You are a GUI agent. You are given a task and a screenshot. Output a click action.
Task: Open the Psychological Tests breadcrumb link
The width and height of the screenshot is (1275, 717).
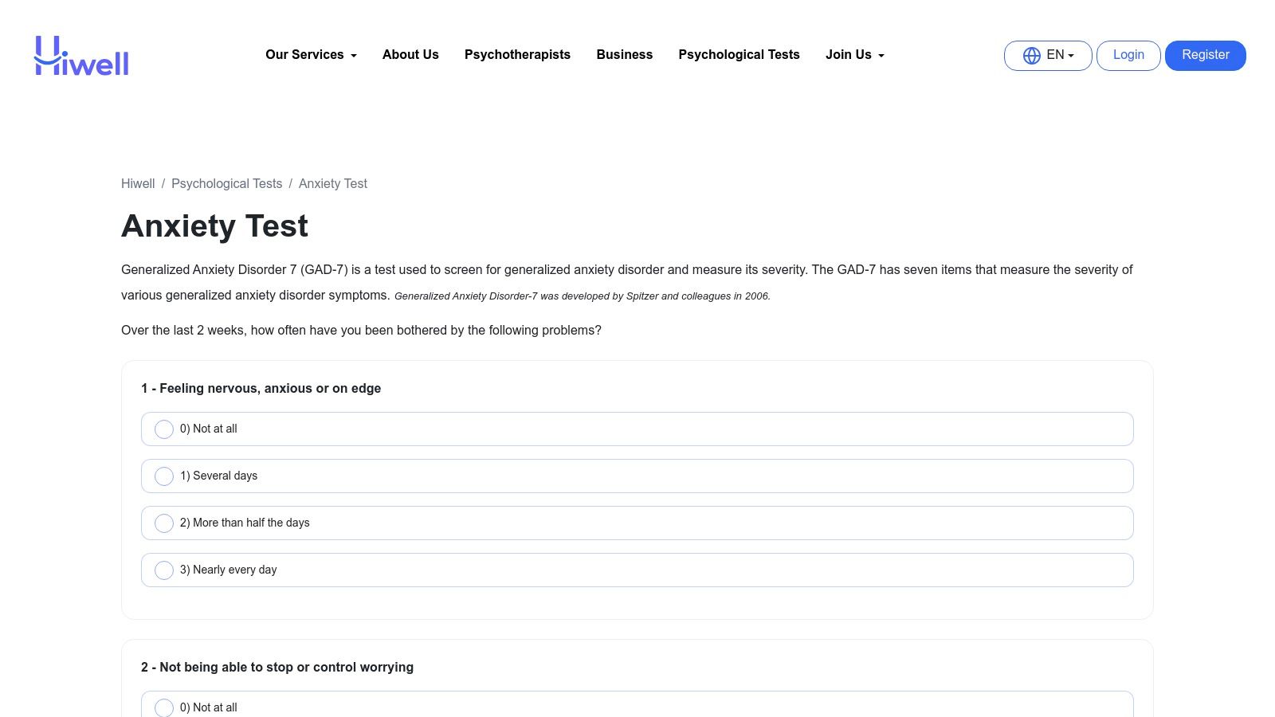tap(226, 183)
